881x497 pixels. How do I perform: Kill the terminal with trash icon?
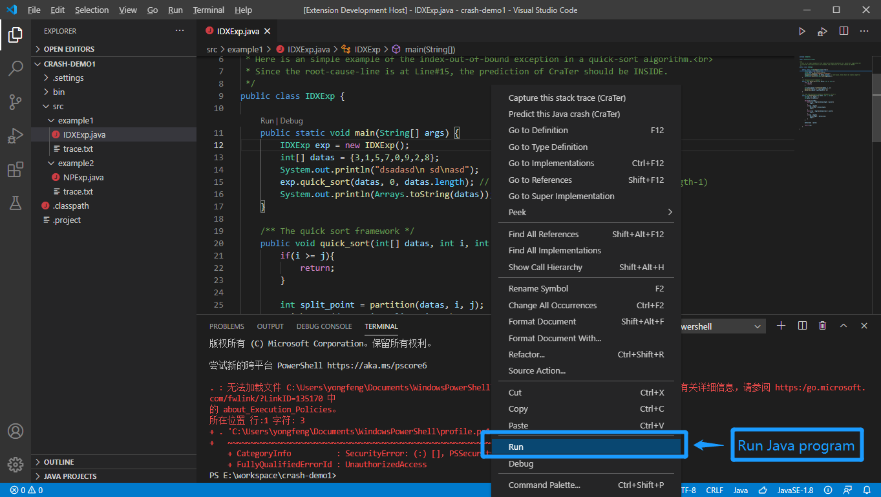tap(823, 326)
